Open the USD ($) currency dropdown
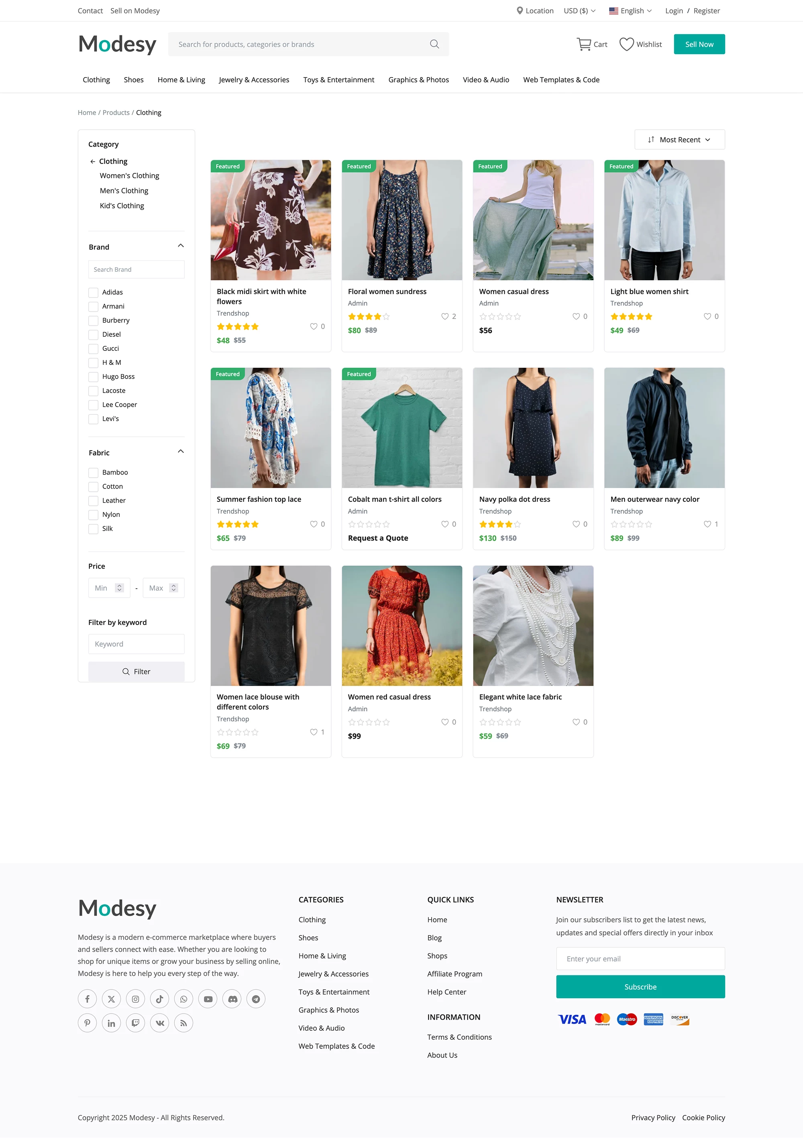The height and width of the screenshot is (1138, 803). pos(579,10)
